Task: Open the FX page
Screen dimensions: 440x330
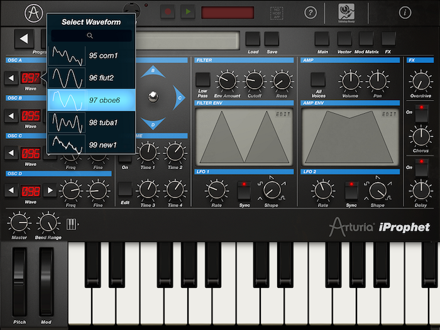Action: click(388, 39)
